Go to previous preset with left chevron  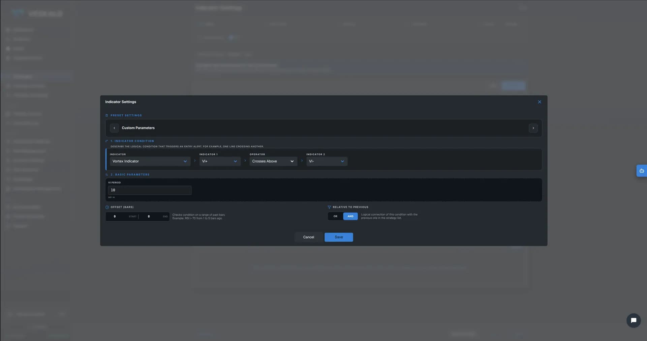pyautogui.click(x=114, y=128)
